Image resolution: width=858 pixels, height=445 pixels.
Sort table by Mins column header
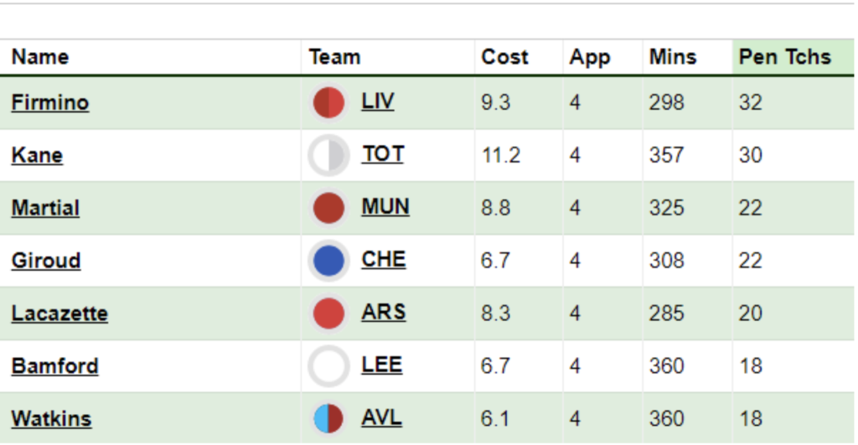pyautogui.click(x=673, y=57)
